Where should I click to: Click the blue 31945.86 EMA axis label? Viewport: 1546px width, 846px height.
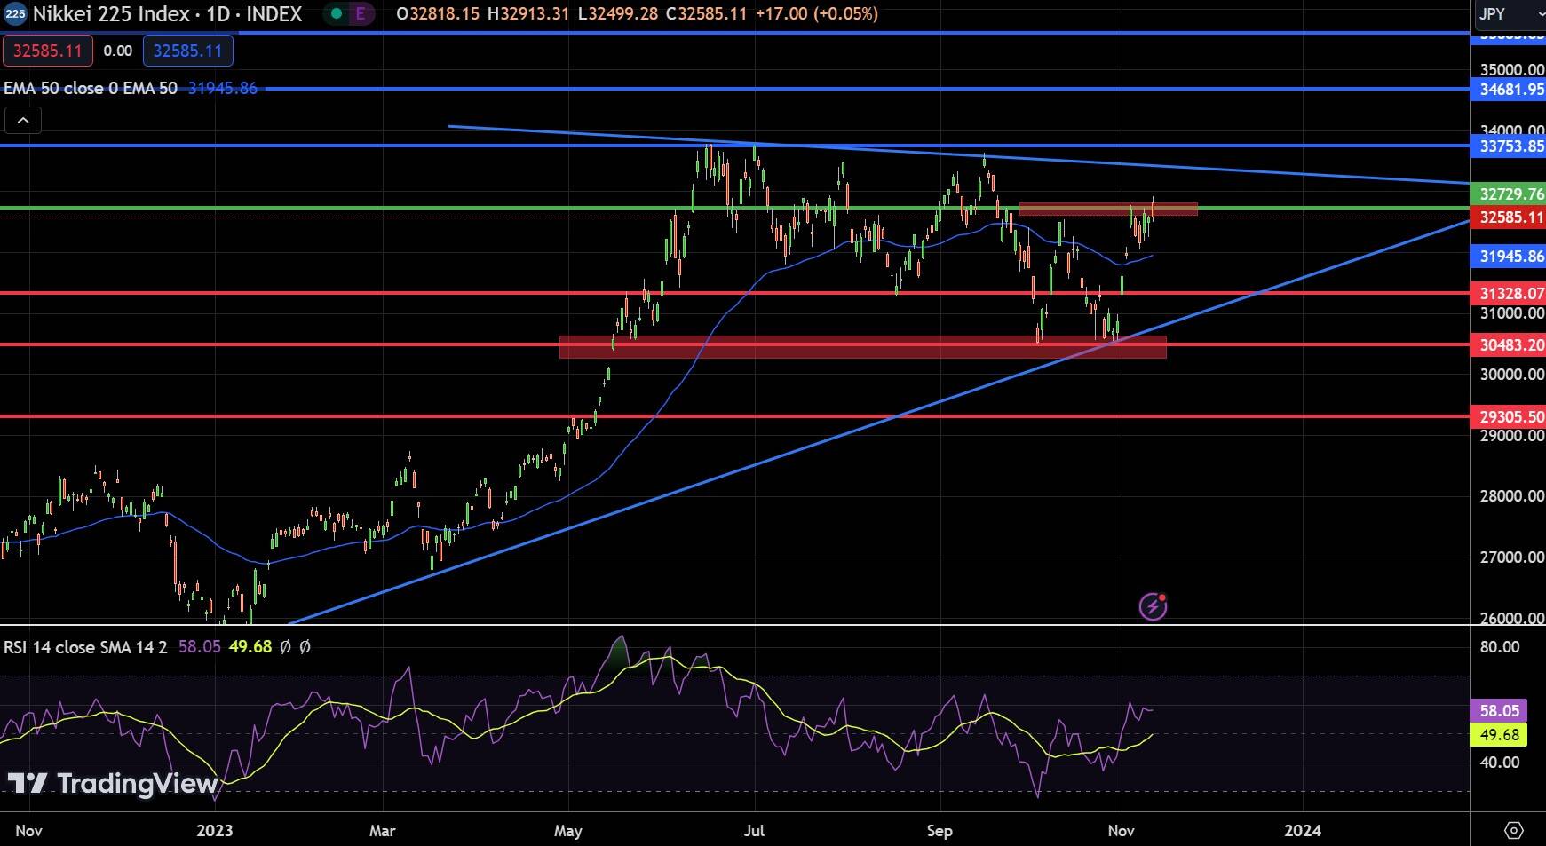click(1508, 257)
